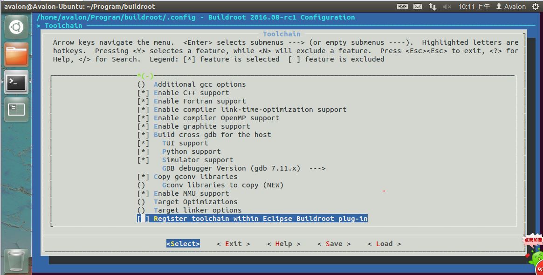
Task: Open the window screenshot launcher icon
Action: pyautogui.click(x=16, y=110)
